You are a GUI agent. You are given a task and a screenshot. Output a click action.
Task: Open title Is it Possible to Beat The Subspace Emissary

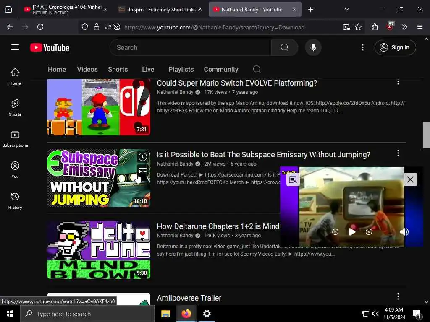[x=263, y=155]
